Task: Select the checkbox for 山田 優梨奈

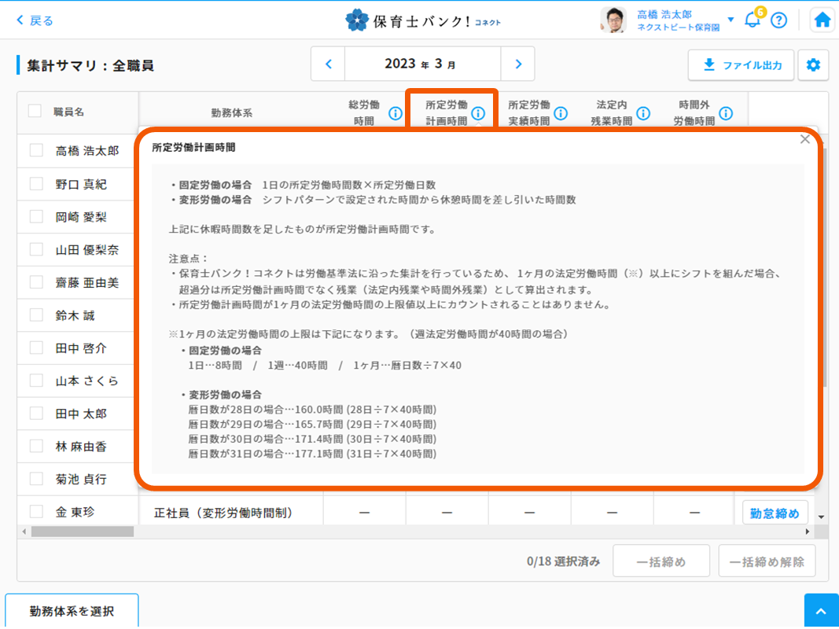Action: (36, 249)
